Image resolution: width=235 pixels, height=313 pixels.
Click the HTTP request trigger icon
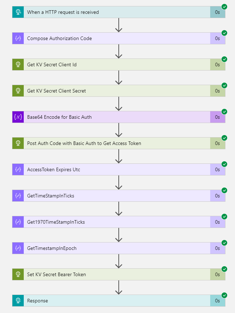click(x=18, y=12)
